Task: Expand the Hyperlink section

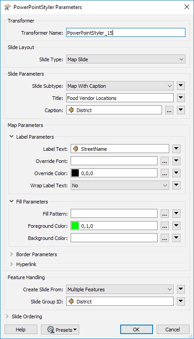Action: point(11,264)
